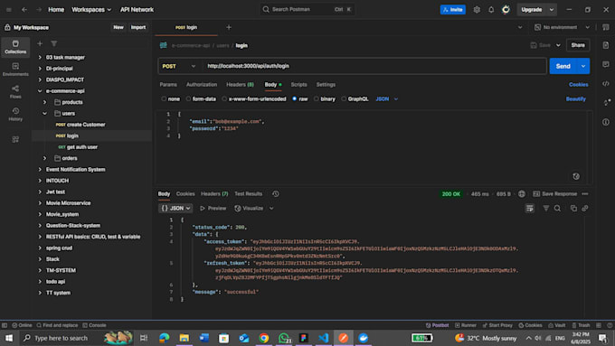The width and height of the screenshot is (615, 346).
Task: Select the GraphQL body type
Action: point(355,99)
